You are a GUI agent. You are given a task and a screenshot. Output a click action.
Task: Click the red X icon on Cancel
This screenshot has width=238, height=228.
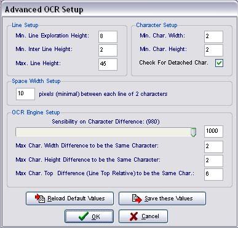tap(133, 216)
